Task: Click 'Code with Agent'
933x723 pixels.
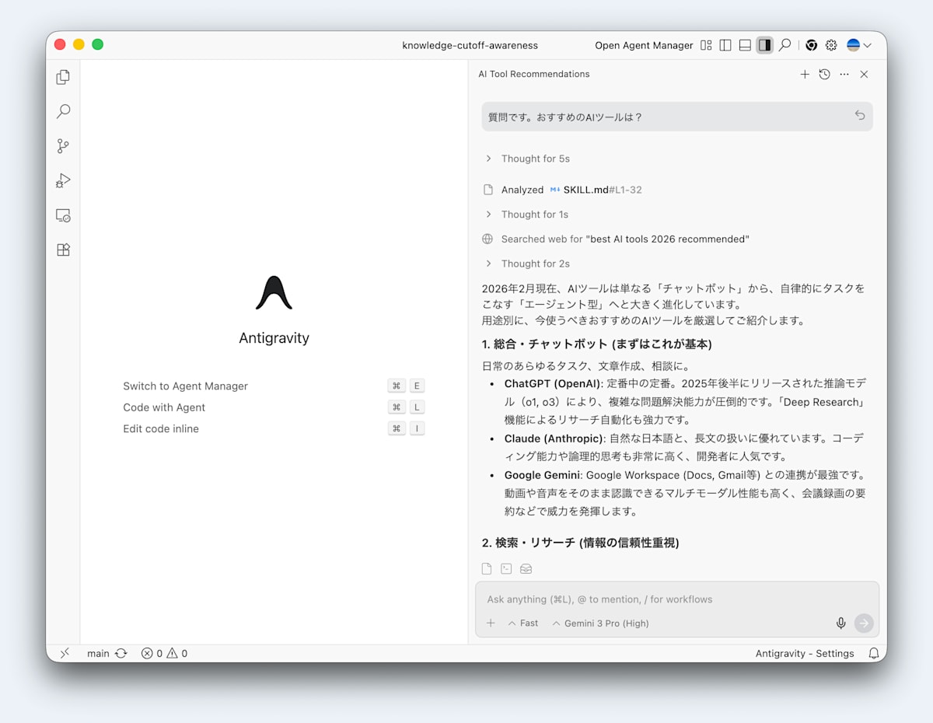Action: click(164, 407)
